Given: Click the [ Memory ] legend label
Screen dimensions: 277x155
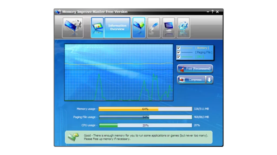Looking at the screenshot, I should coord(202,48).
